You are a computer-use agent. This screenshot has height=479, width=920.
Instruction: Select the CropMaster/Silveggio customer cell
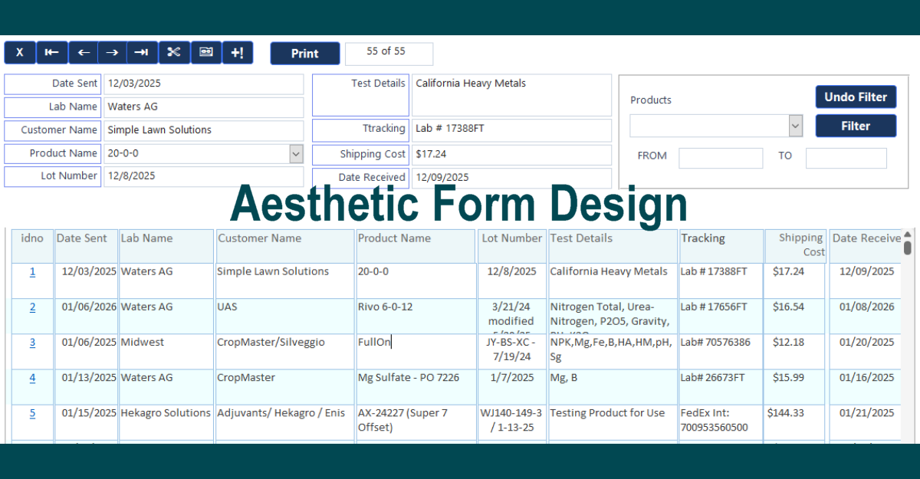284,351
